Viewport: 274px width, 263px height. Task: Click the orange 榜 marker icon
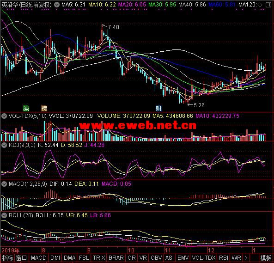[x=44, y=108]
